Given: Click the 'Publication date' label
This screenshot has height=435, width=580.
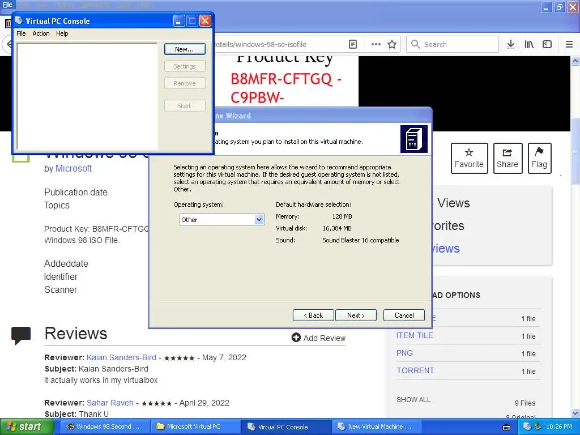Looking at the screenshot, I should click(76, 193).
